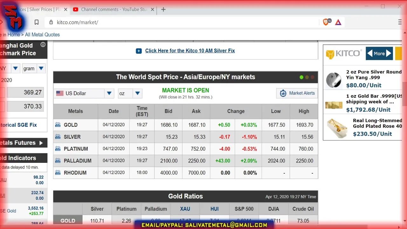Open the Brave Rewards triangle icon
This screenshot has width=407, height=229.
338,22
